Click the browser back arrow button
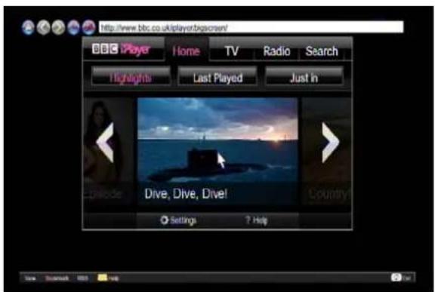The height and width of the screenshot is (292, 435). pos(43,28)
